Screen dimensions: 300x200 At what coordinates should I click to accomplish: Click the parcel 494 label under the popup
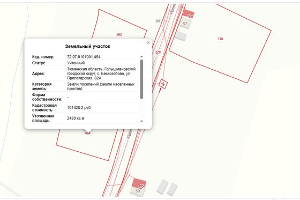[x=88, y=133]
